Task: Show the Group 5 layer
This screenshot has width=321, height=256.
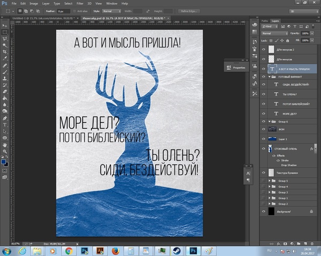Action: [263, 181]
